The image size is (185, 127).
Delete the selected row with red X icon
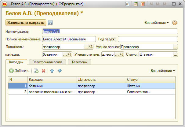click(43, 71)
